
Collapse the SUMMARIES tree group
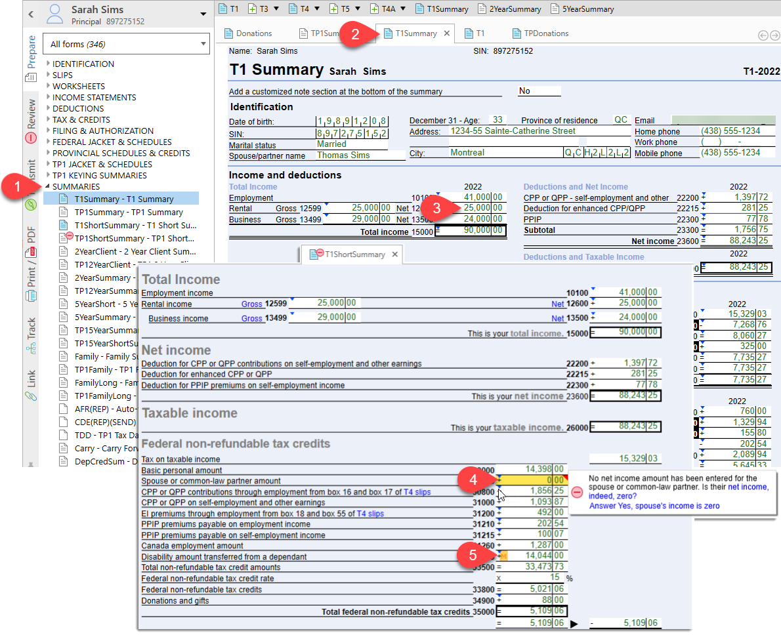[49, 186]
